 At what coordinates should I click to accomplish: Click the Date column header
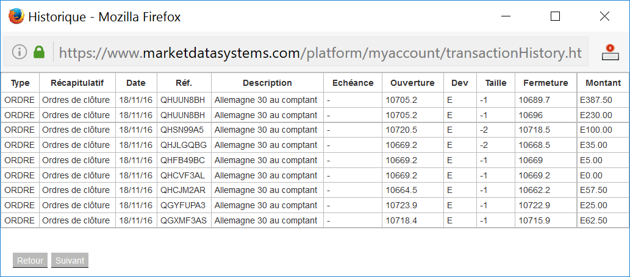[136, 83]
